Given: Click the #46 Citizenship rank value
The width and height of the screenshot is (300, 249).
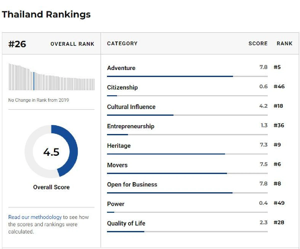Looking at the screenshot, I should pos(279,87).
